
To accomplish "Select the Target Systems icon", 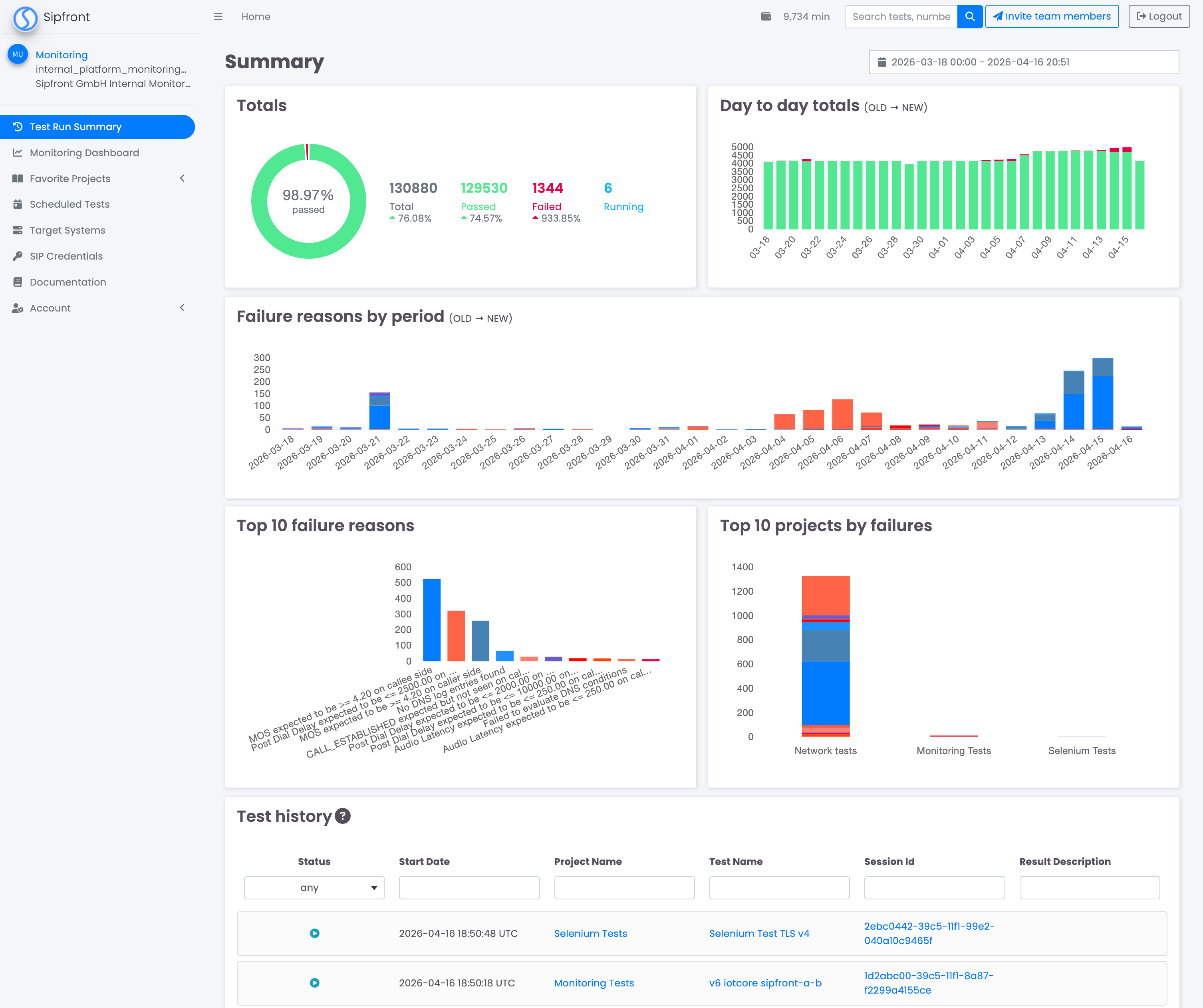I will (x=18, y=230).
